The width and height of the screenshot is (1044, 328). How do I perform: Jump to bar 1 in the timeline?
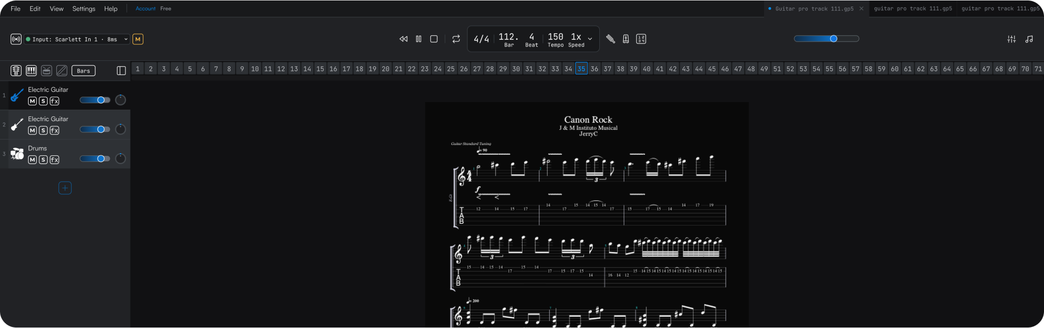click(x=138, y=69)
